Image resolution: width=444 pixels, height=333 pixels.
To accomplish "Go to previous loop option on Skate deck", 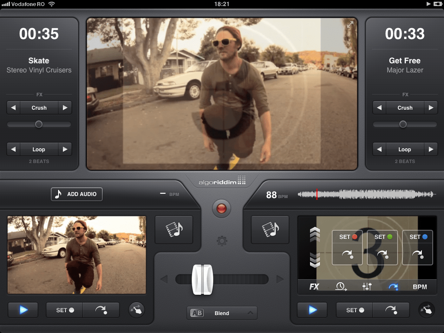I will (13, 149).
